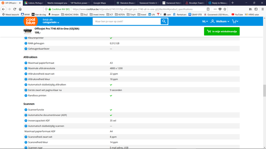This screenshot has width=266, height=149.
Task: Switch to HP Pavilion power tab
Action: coord(80,3)
